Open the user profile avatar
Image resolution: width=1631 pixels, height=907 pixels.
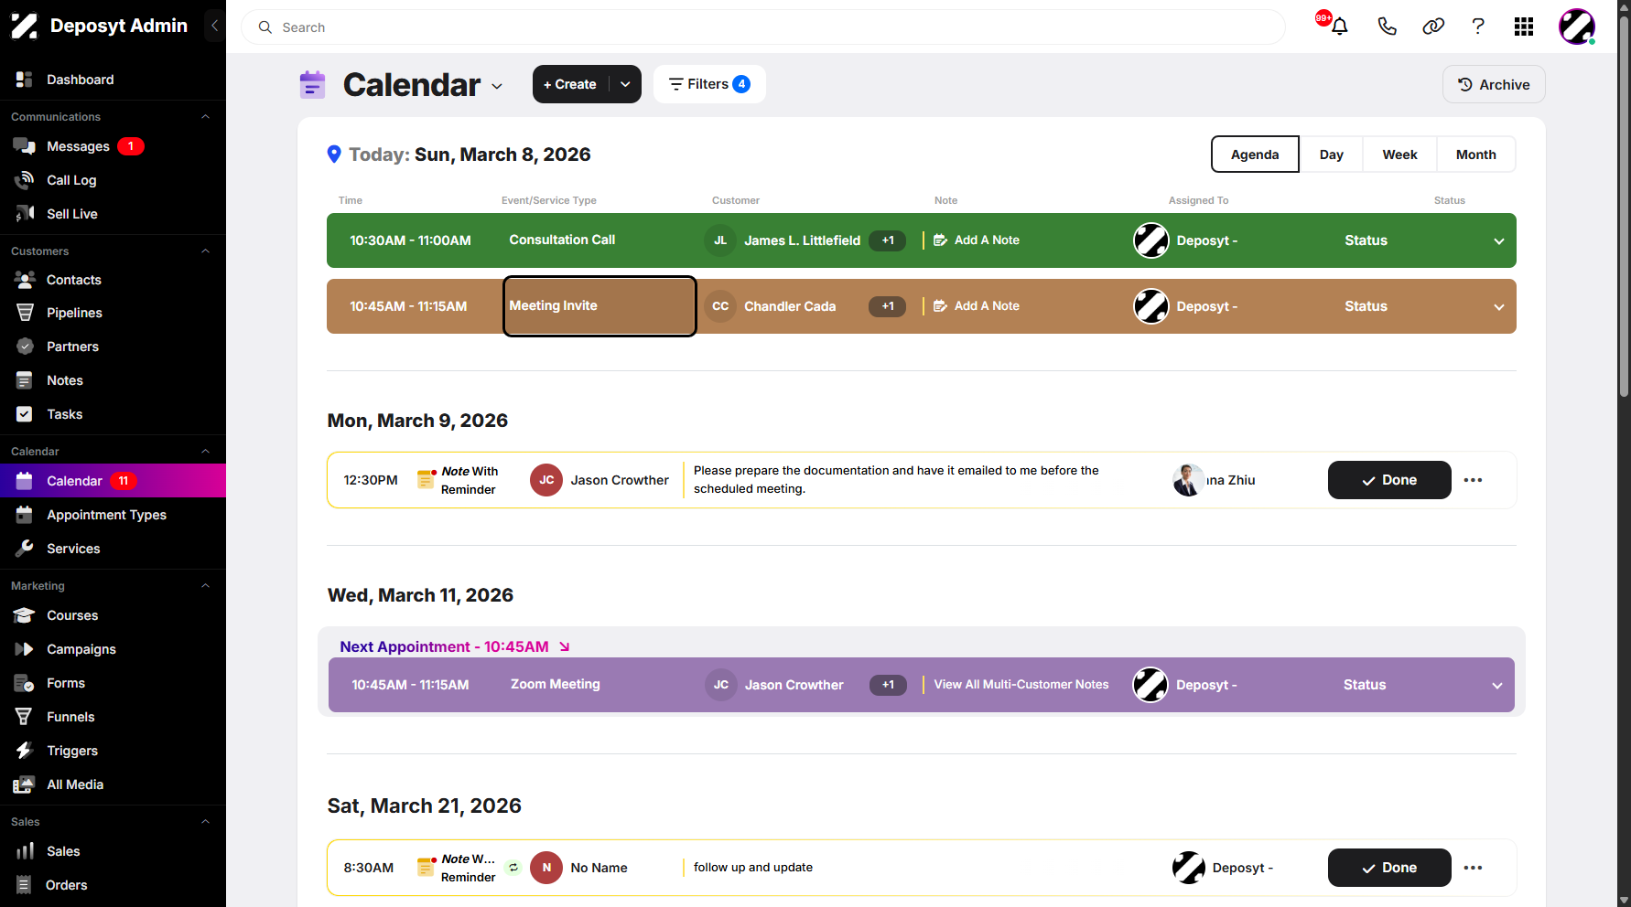tap(1577, 27)
